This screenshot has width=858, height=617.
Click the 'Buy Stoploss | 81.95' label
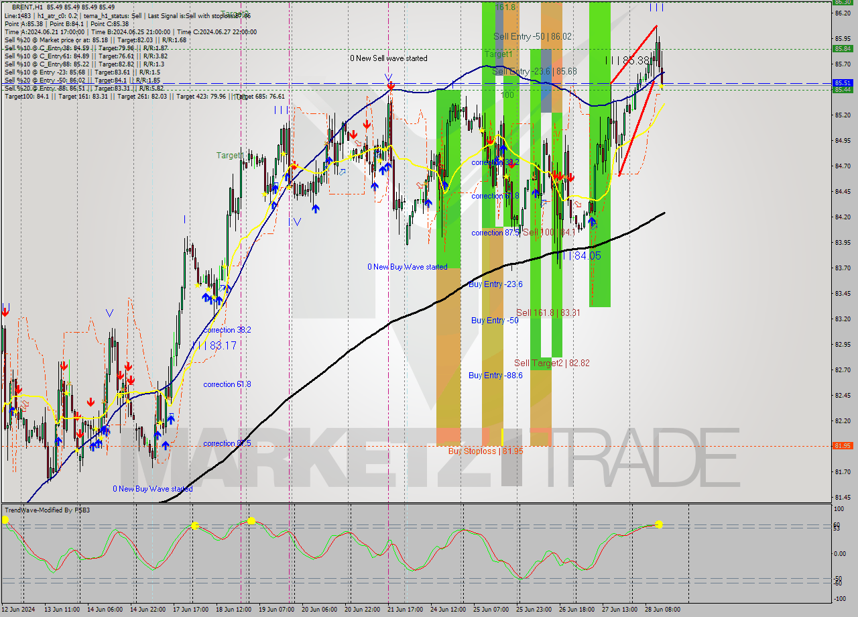coord(485,451)
